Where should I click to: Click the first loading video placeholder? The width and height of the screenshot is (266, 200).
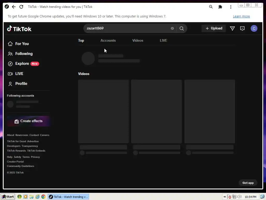(103, 111)
